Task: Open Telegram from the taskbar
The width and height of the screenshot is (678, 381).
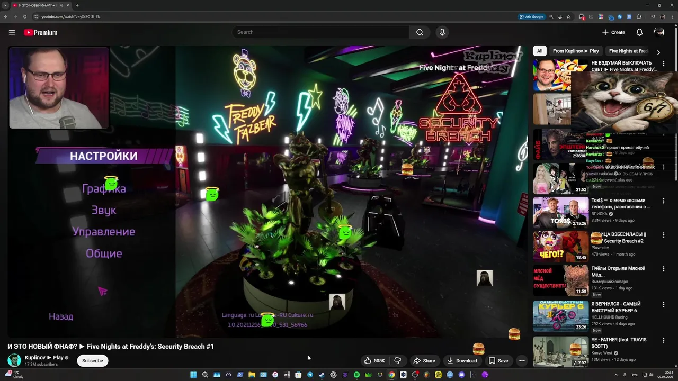Action: click(x=310, y=375)
